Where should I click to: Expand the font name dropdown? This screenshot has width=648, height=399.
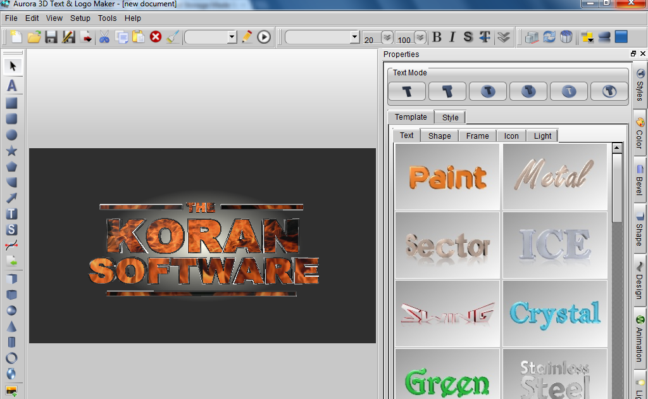[354, 37]
